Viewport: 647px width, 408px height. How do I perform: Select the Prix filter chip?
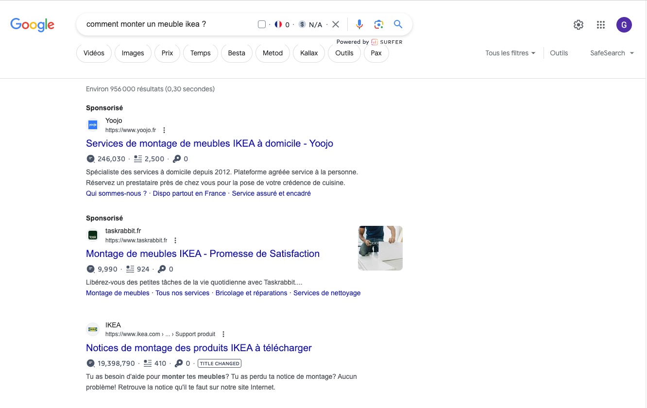point(167,53)
